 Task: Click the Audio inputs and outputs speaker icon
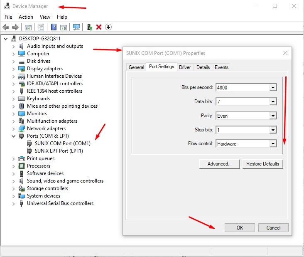22,46
